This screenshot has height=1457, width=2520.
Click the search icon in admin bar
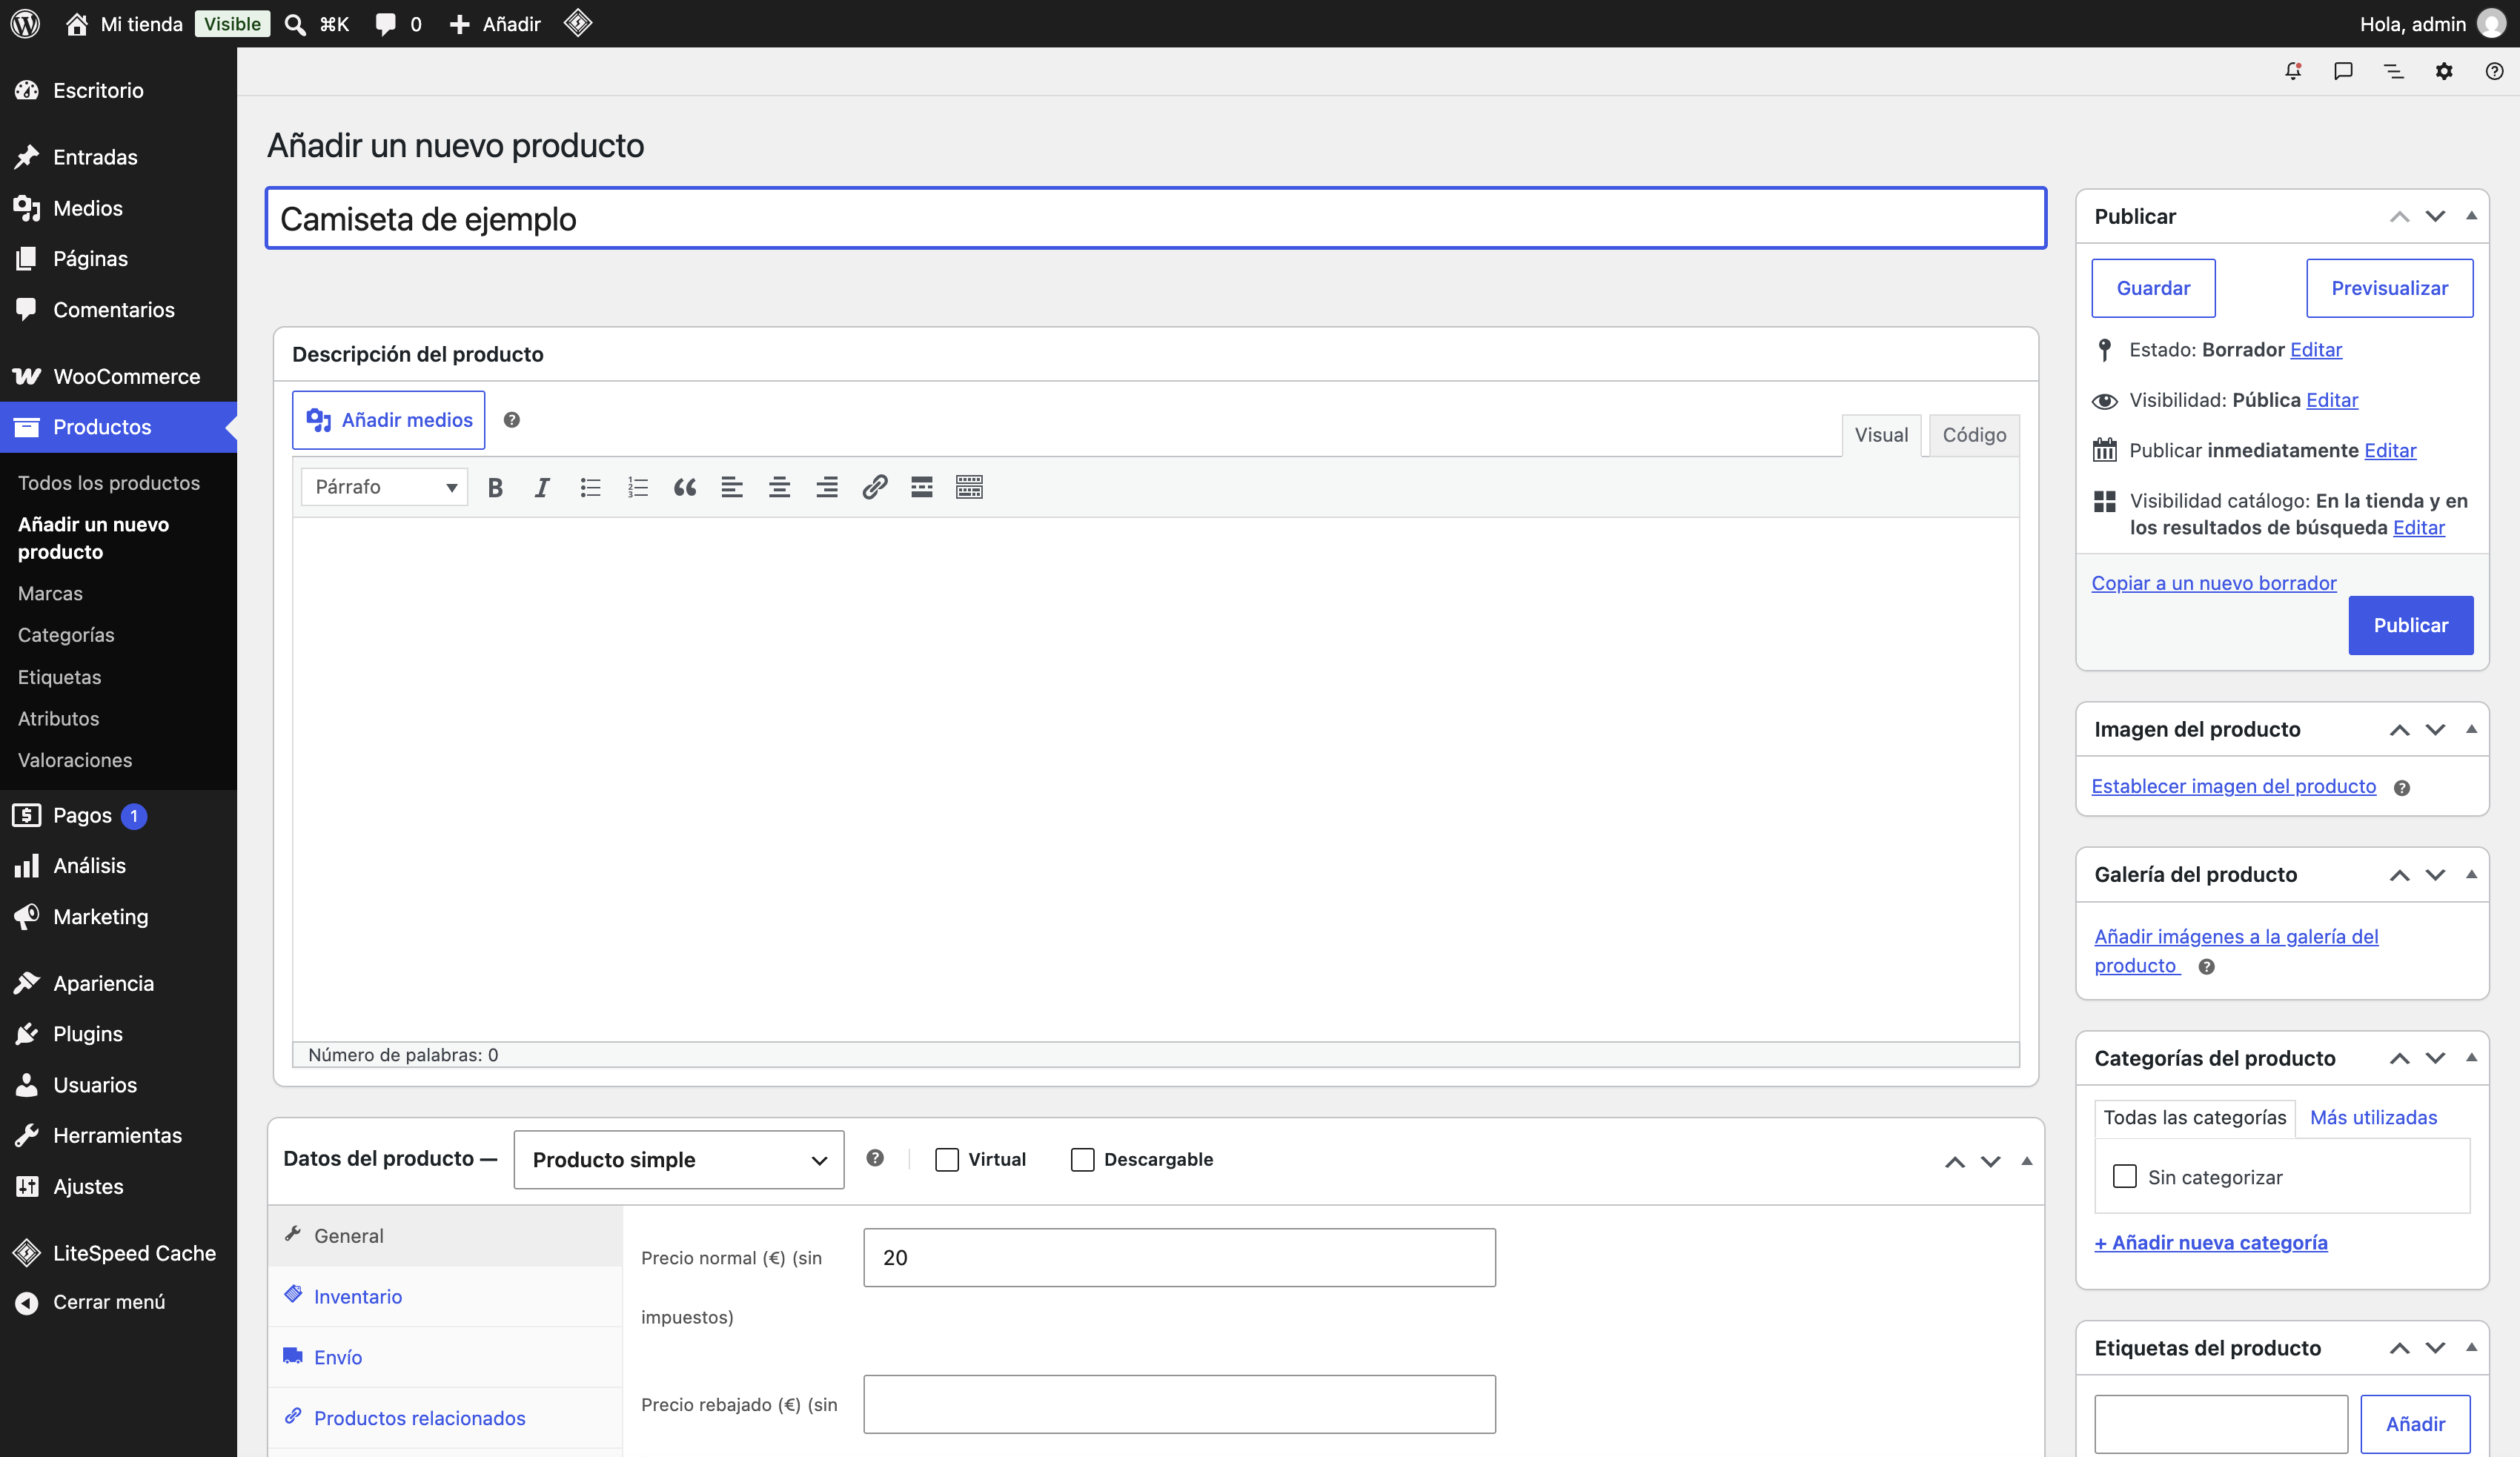coord(295,24)
